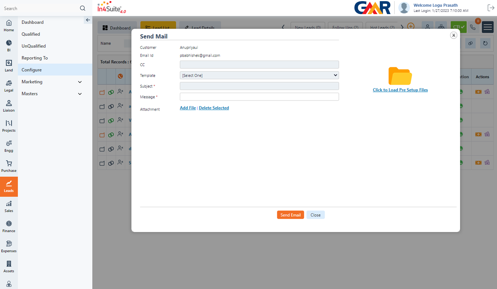Search using the magnifier icon
The width and height of the screenshot is (497, 289).
pyautogui.click(x=83, y=8)
